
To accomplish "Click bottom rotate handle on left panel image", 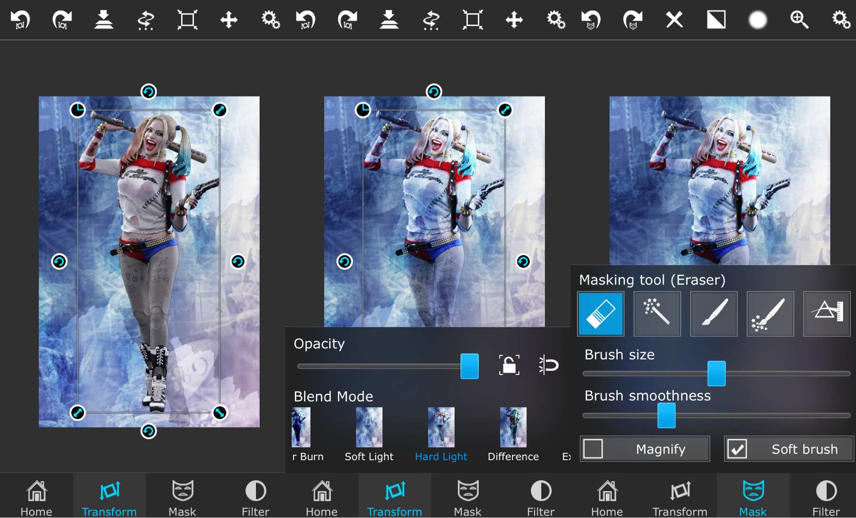I will click(x=148, y=431).
